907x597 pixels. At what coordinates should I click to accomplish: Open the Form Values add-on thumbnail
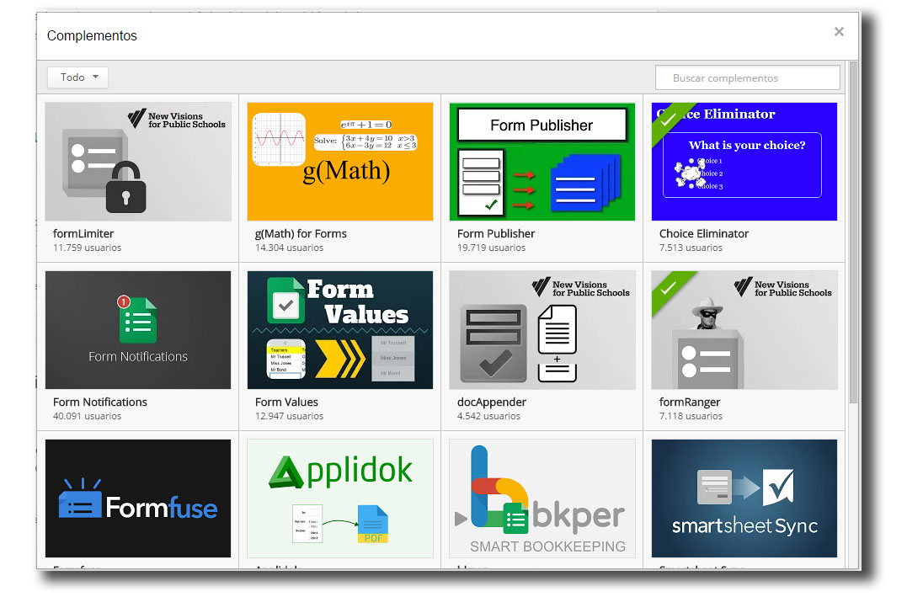(x=340, y=330)
